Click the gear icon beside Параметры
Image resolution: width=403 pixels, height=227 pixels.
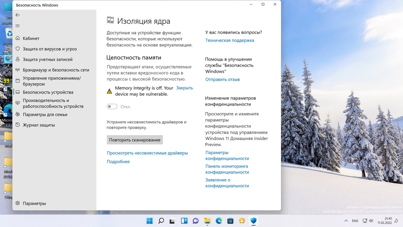point(18,203)
